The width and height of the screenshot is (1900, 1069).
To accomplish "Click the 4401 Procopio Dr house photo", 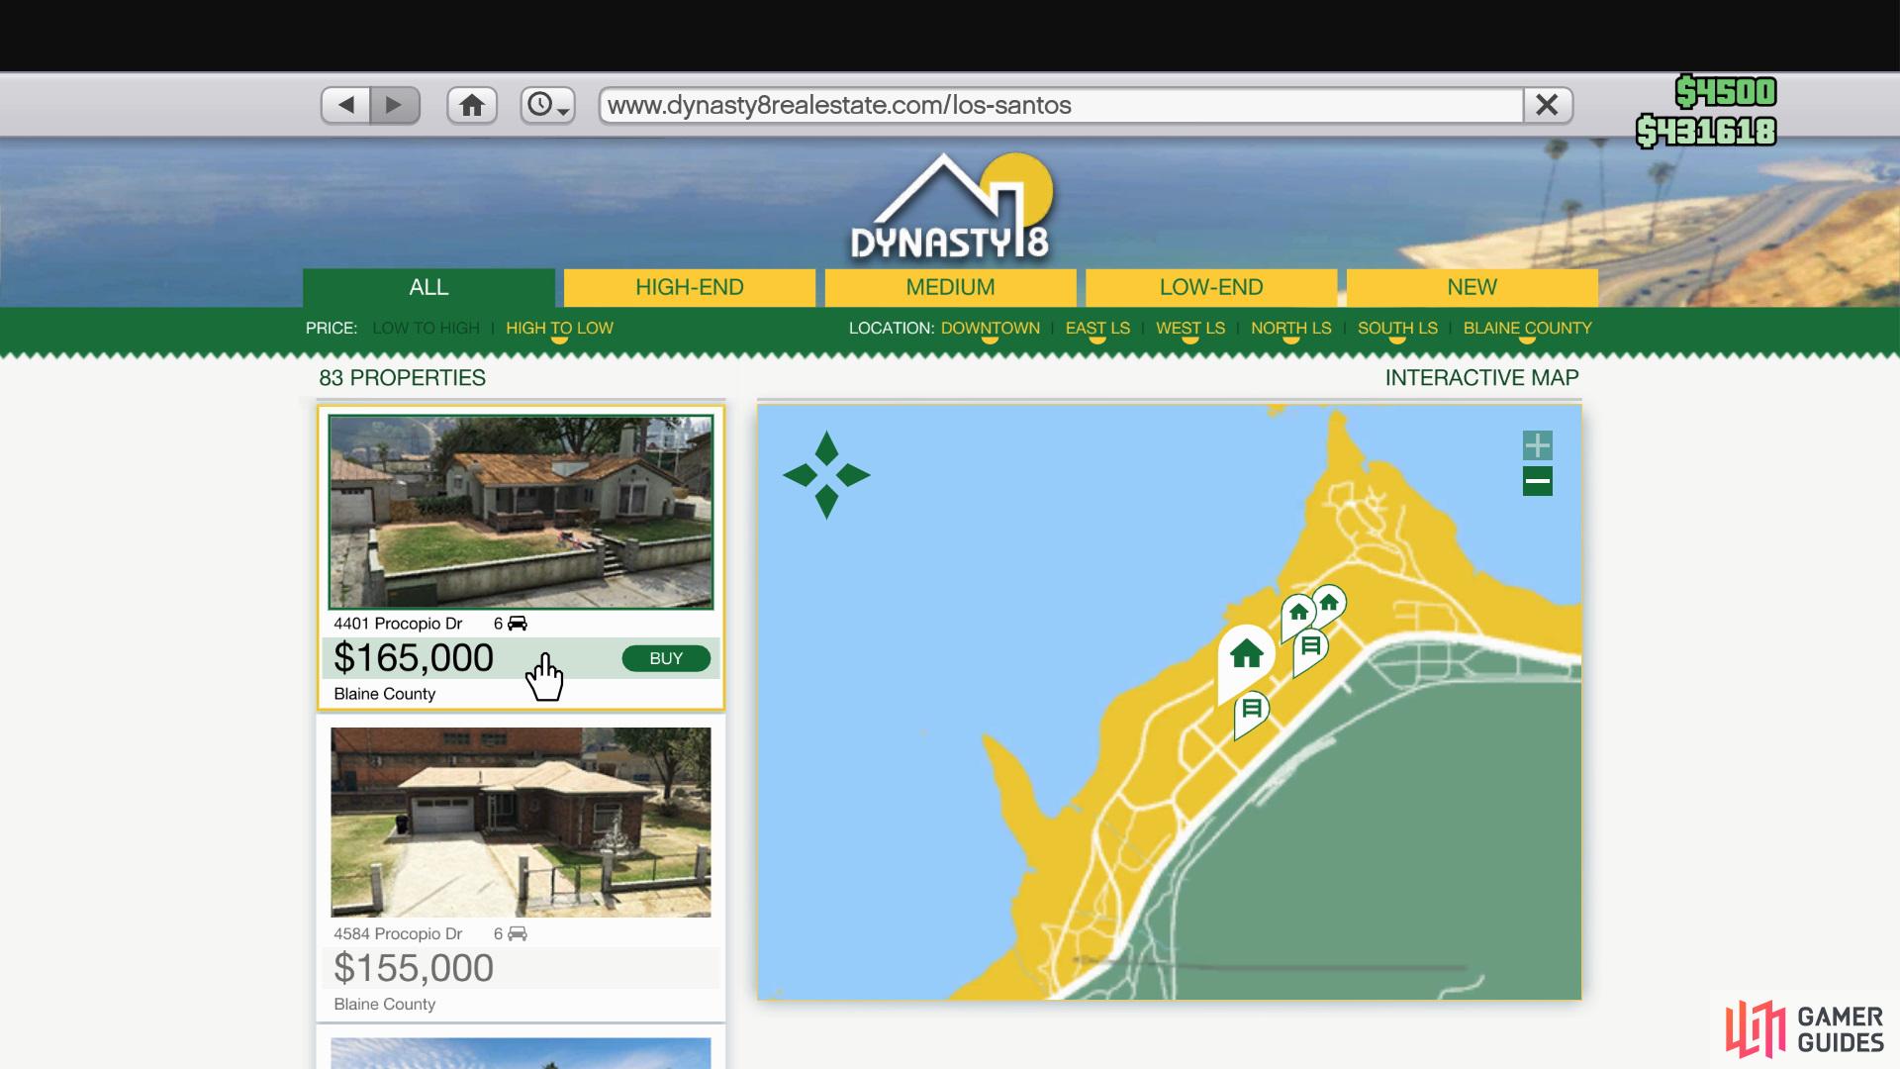I will [x=521, y=512].
